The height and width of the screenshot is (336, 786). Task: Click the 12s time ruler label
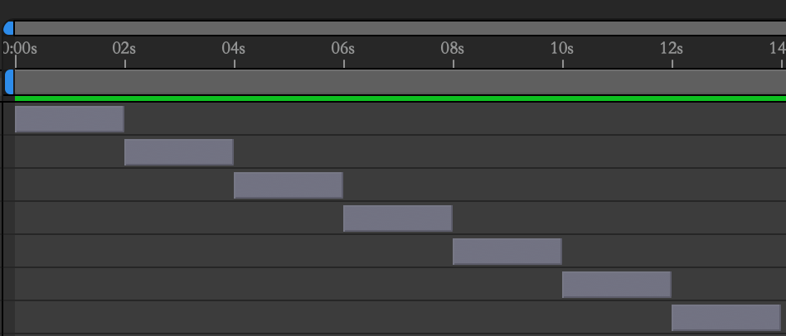tap(672, 49)
